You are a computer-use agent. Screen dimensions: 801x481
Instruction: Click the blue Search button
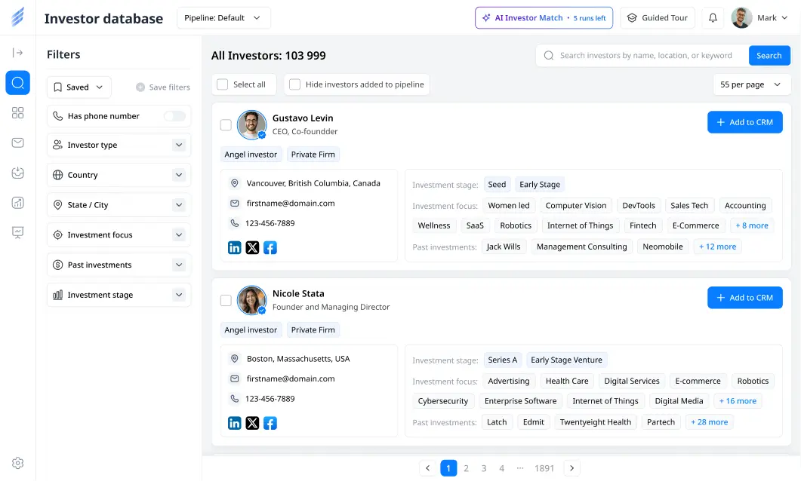[769, 56]
